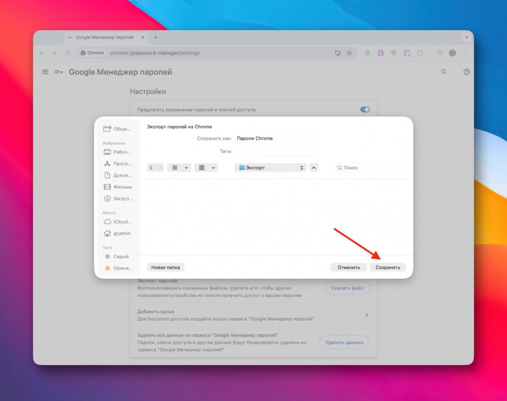Open the extensions puzzle icon
The height and width of the screenshot is (401, 507).
click(420, 53)
